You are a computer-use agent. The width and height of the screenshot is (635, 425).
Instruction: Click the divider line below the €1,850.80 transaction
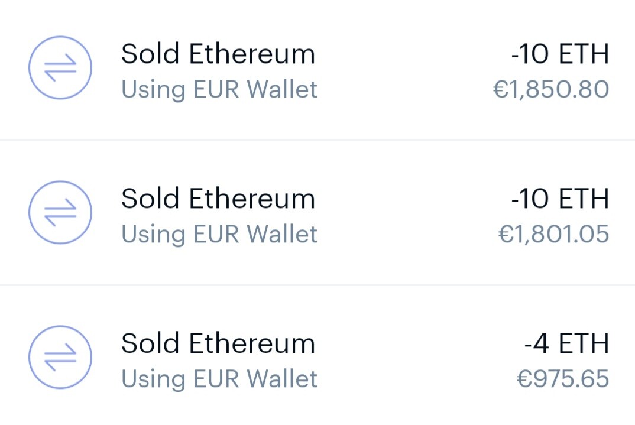coord(317,140)
